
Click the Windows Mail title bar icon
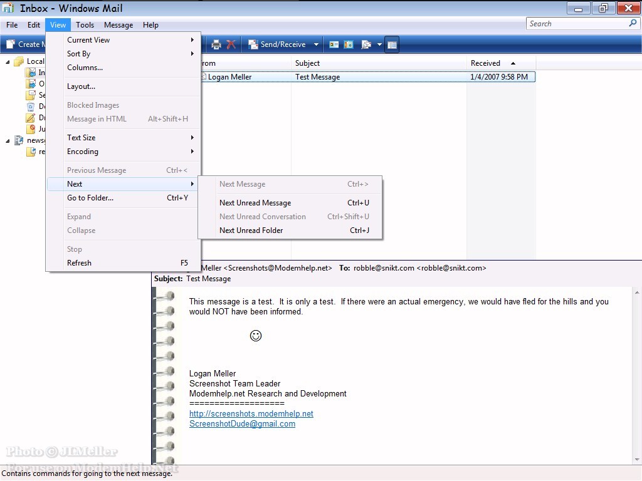(8, 8)
